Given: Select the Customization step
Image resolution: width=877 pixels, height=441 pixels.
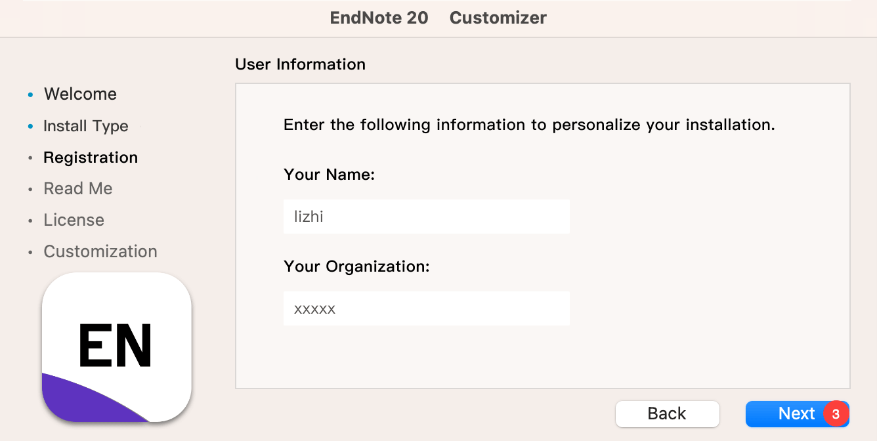Looking at the screenshot, I should click(100, 251).
